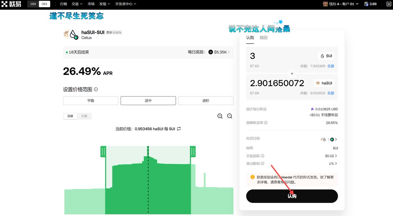Open the 行情 menu item
This screenshot has width=393, height=216.
tap(63, 4)
